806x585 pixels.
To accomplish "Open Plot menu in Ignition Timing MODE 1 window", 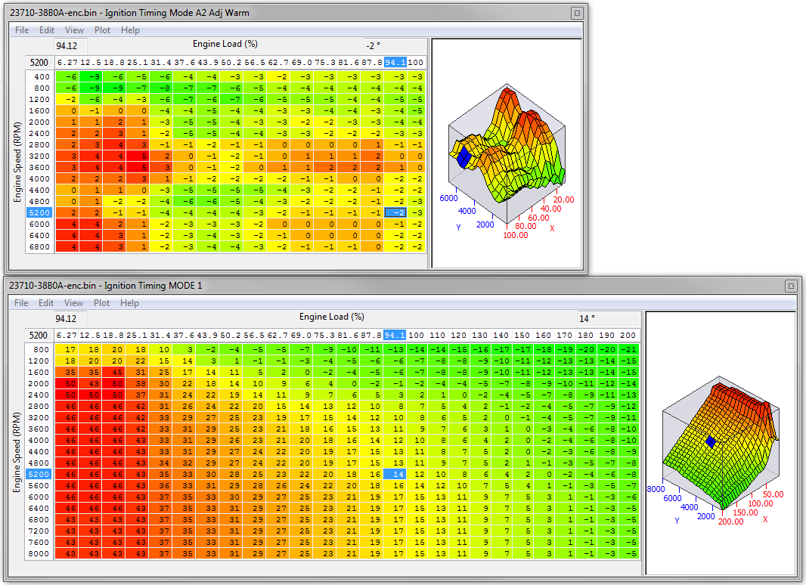I will point(101,303).
